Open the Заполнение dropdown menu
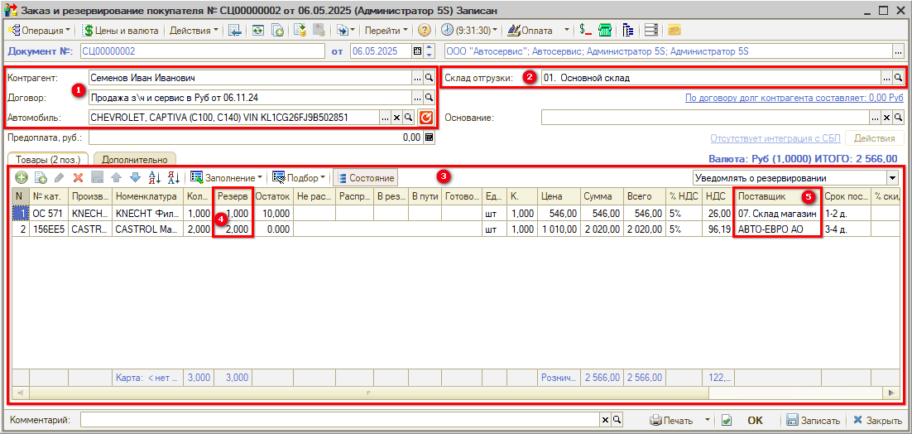This screenshot has height=434, width=912. click(226, 177)
